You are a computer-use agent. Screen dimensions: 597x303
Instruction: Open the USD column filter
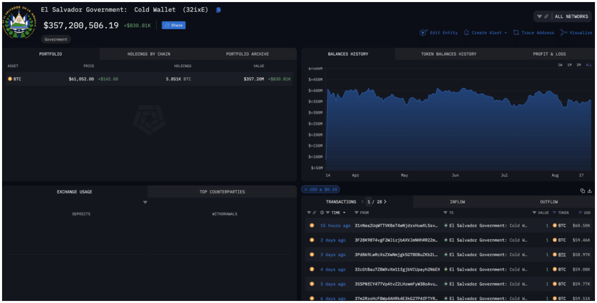click(x=580, y=213)
